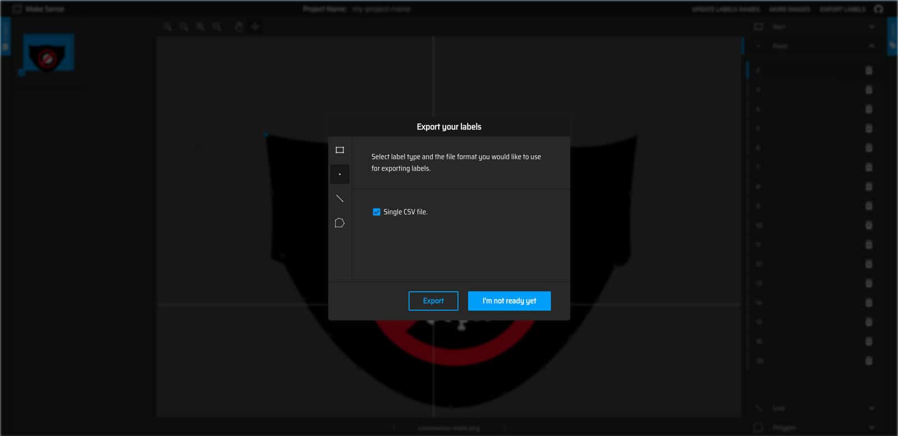
Task: Uncheck the Single CSV file checkbox
Action: click(x=377, y=212)
